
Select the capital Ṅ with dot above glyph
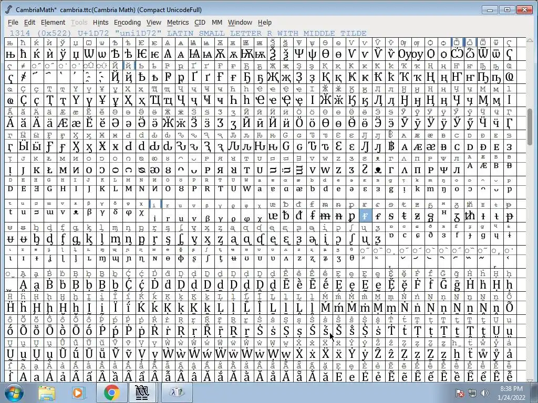[x=404, y=307]
